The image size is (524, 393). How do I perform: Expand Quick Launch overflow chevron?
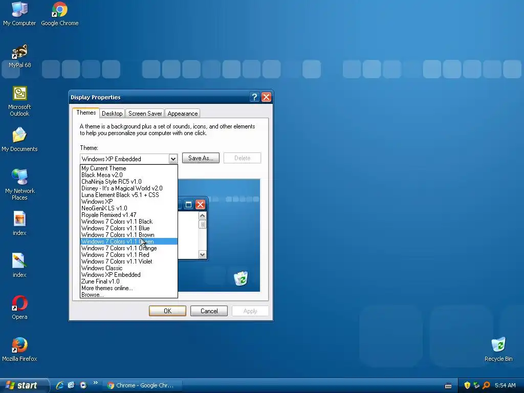(x=96, y=383)
